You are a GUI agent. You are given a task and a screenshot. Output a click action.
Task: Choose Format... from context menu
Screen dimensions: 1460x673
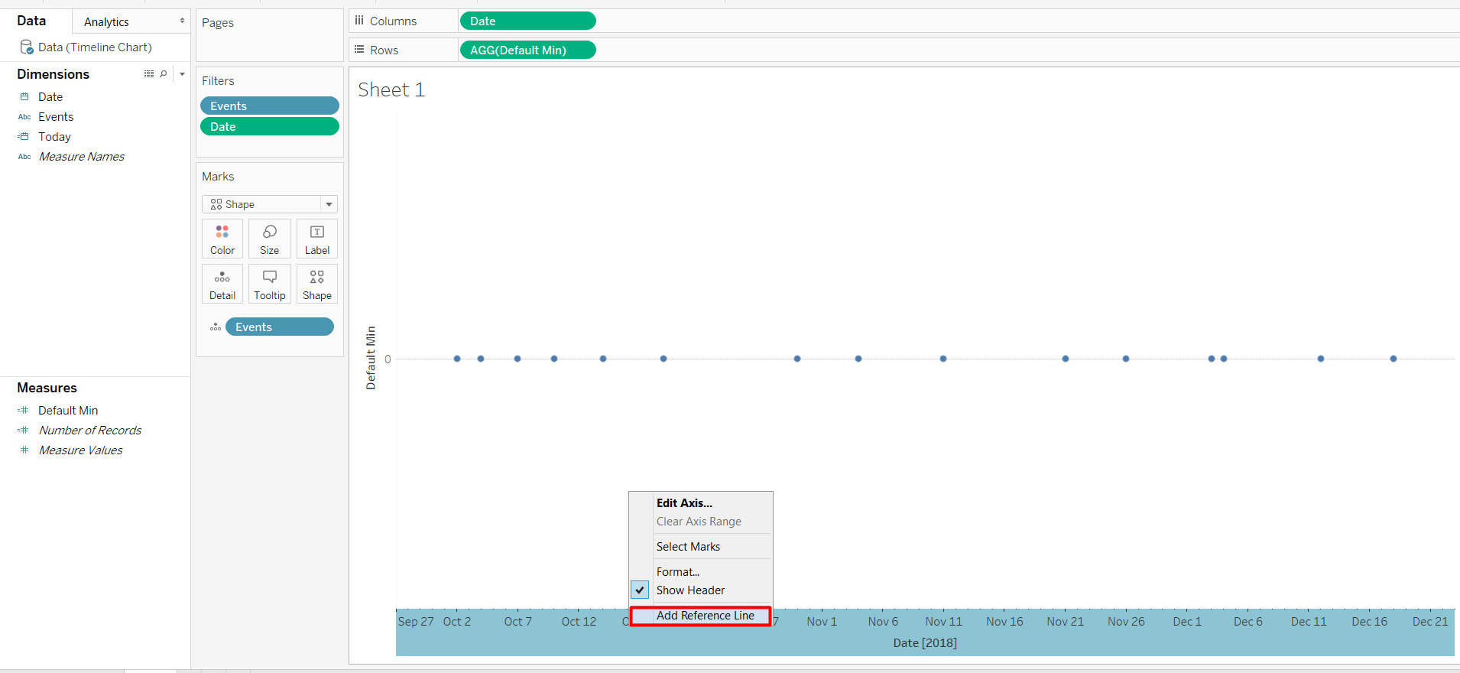(678, 572)
